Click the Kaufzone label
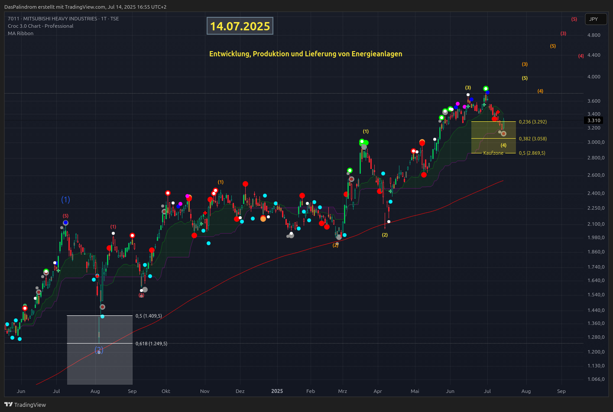The image size is (613, 412). (493, 153)
